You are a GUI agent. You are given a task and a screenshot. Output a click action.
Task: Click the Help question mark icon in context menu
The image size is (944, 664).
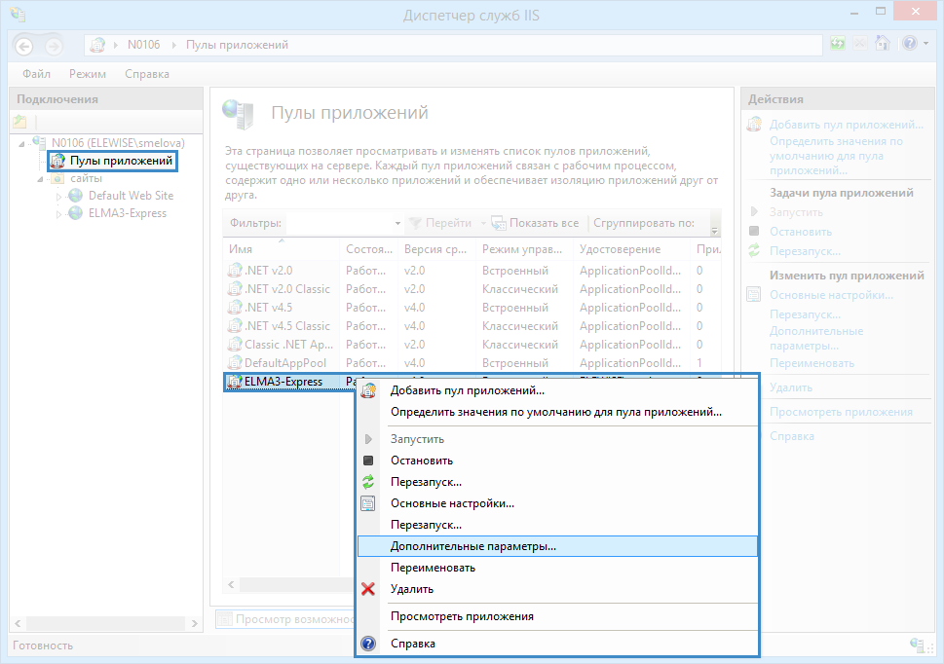pos(368,644)
